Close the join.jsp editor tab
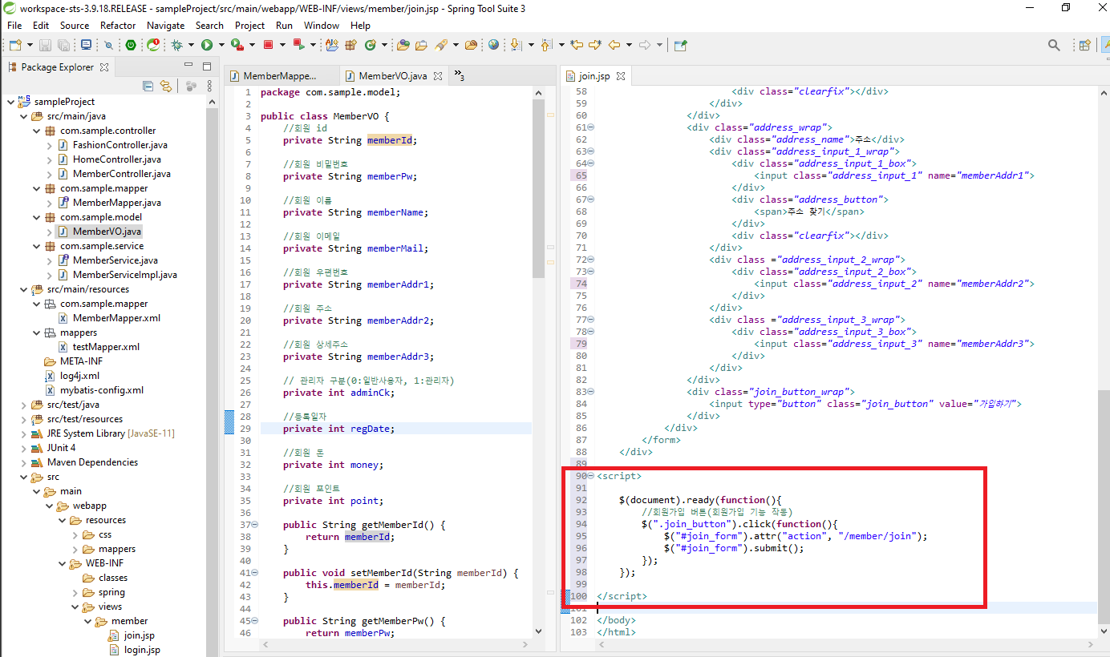The image size is (1110, 657). (620, 76)
